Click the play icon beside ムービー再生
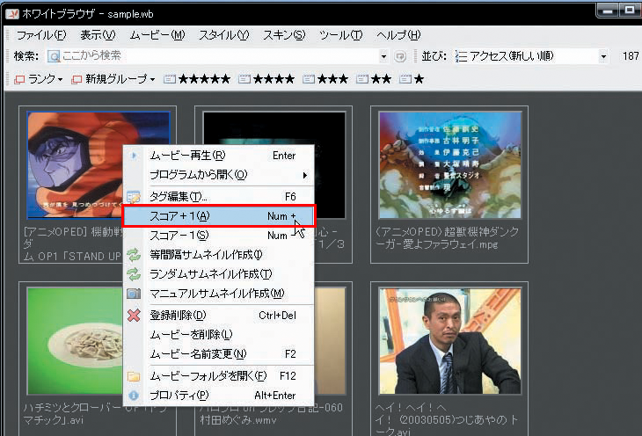 [x=134, y=156]
